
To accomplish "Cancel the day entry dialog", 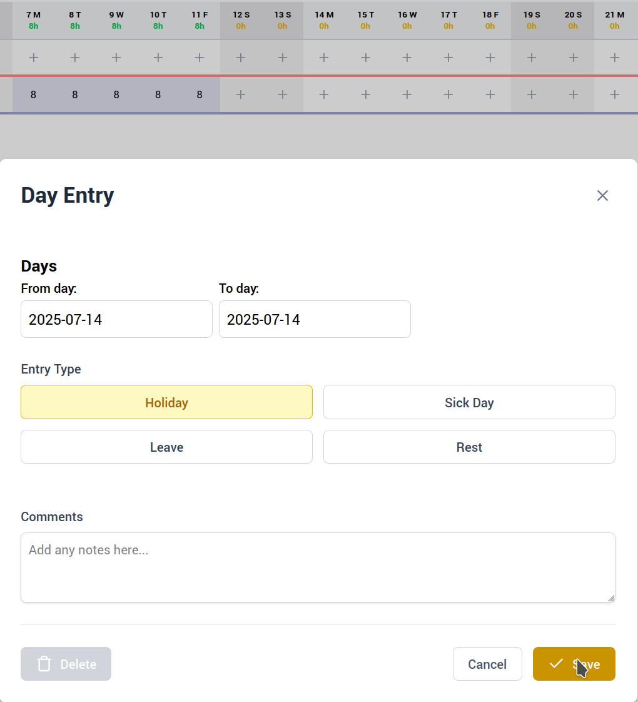I will click(x=487, y=664).
